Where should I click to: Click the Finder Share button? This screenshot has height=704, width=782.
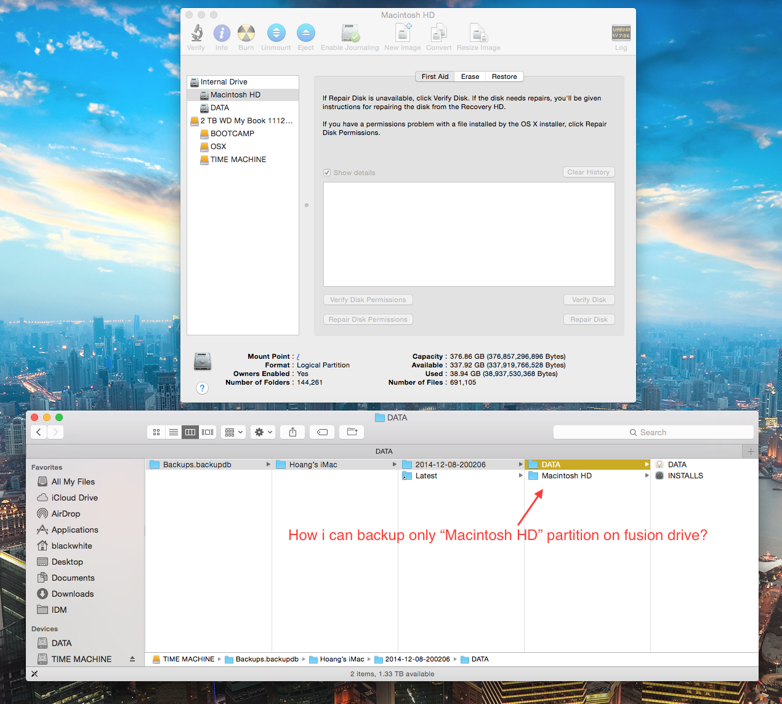point(293,432)
